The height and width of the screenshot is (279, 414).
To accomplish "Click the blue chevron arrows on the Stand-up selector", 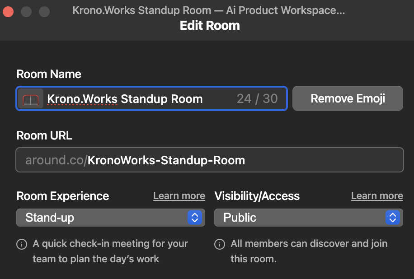I will coord(195,218).
